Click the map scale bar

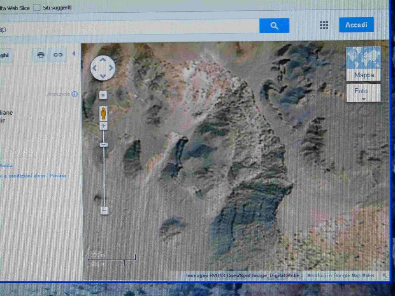[112, 260]
